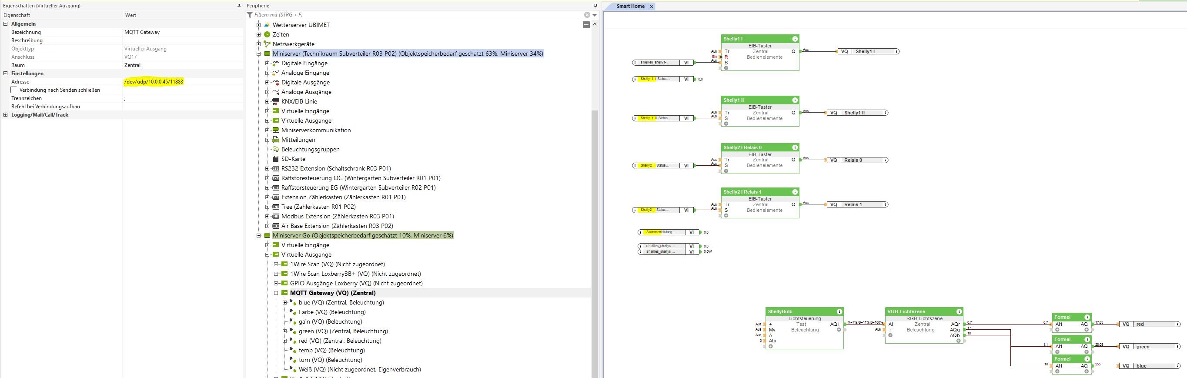
Task: Click the SD-Karte icon in tree
Action: point(276,159)
